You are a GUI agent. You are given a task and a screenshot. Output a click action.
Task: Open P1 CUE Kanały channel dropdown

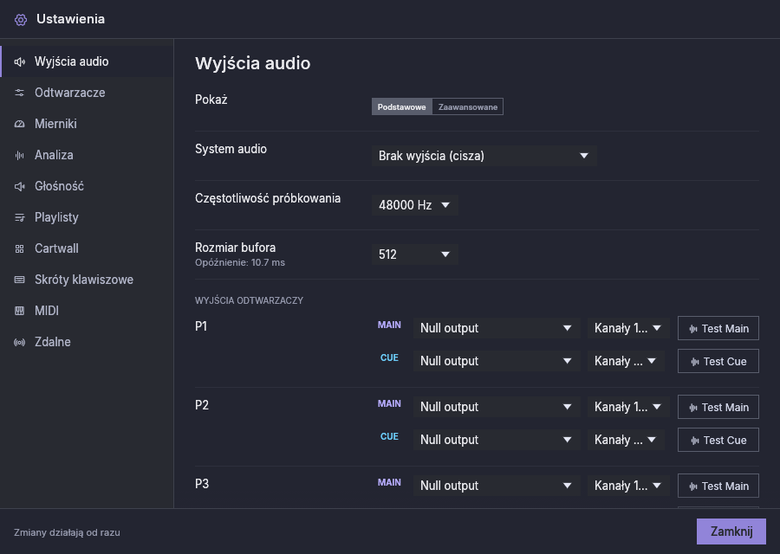pyautogui.click(x=626, y=361)
